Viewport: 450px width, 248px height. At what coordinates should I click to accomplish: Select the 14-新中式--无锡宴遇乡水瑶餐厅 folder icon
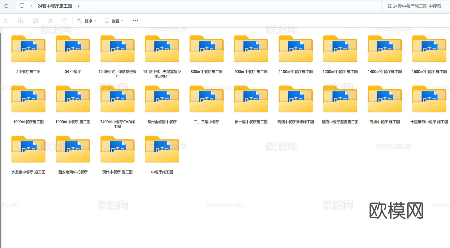click(x=162, y=49)
